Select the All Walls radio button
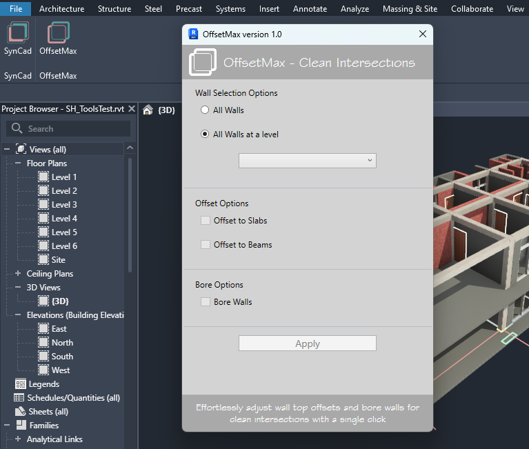529x449 pixels. pyautogui.click(x=205, y=110)
